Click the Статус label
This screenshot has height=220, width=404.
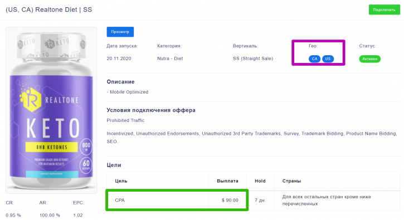[367, 46]
